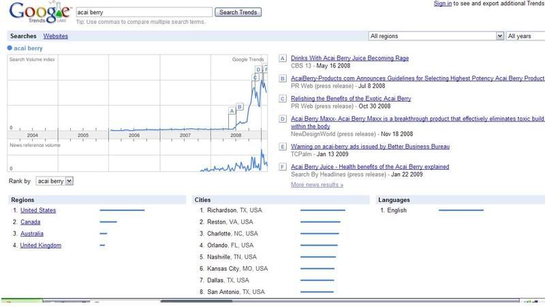The image size is (545, 307).
Task: Open the Australia region link
Action: [31, 233]
